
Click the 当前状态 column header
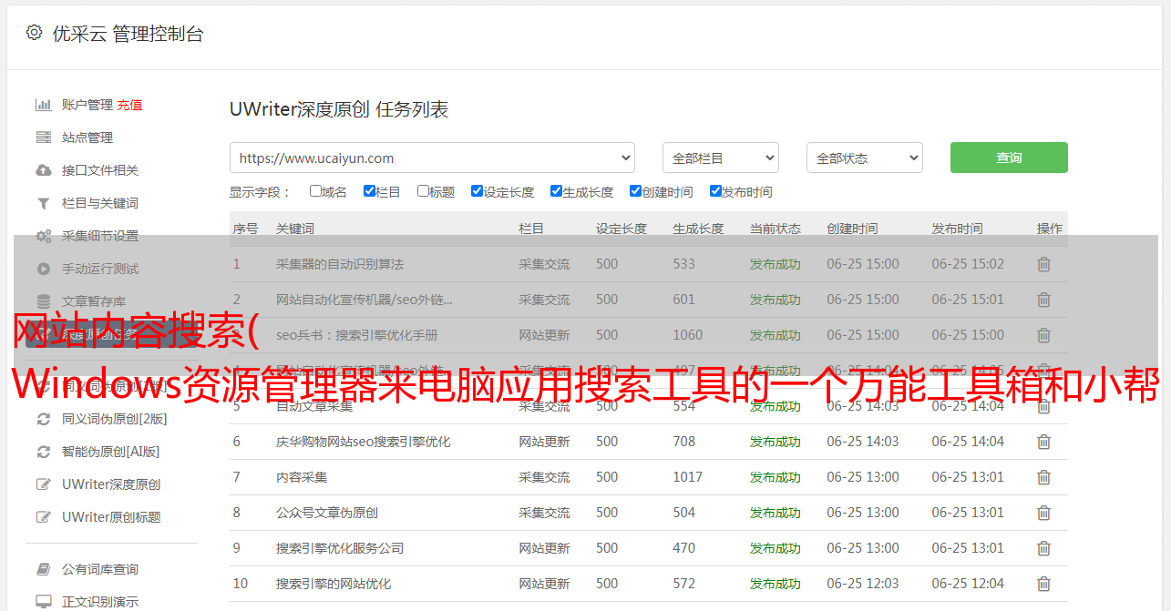(x=776, y=229)
